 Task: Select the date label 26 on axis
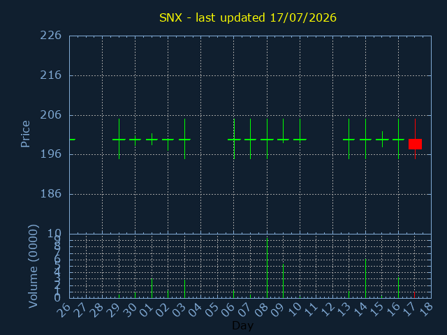tap(64, 310)
